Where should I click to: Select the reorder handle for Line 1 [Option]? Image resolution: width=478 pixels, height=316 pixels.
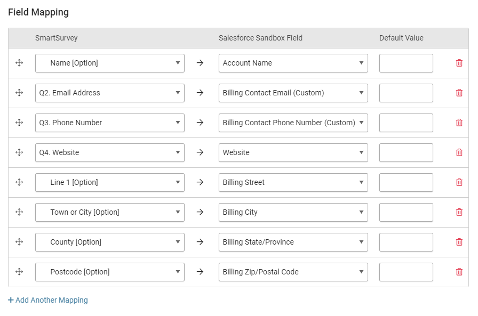[x=19, y=182]
